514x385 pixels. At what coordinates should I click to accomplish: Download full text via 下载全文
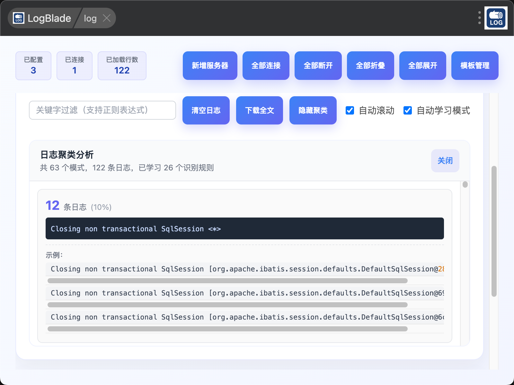tap(259, 110)
